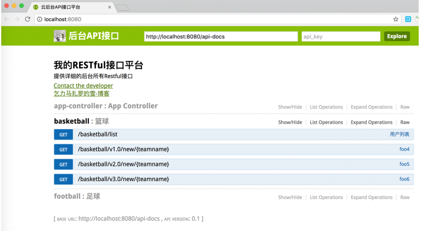The image size is (423, 231).
Task: Click the Explore button
Action: [x=397, y=36]
